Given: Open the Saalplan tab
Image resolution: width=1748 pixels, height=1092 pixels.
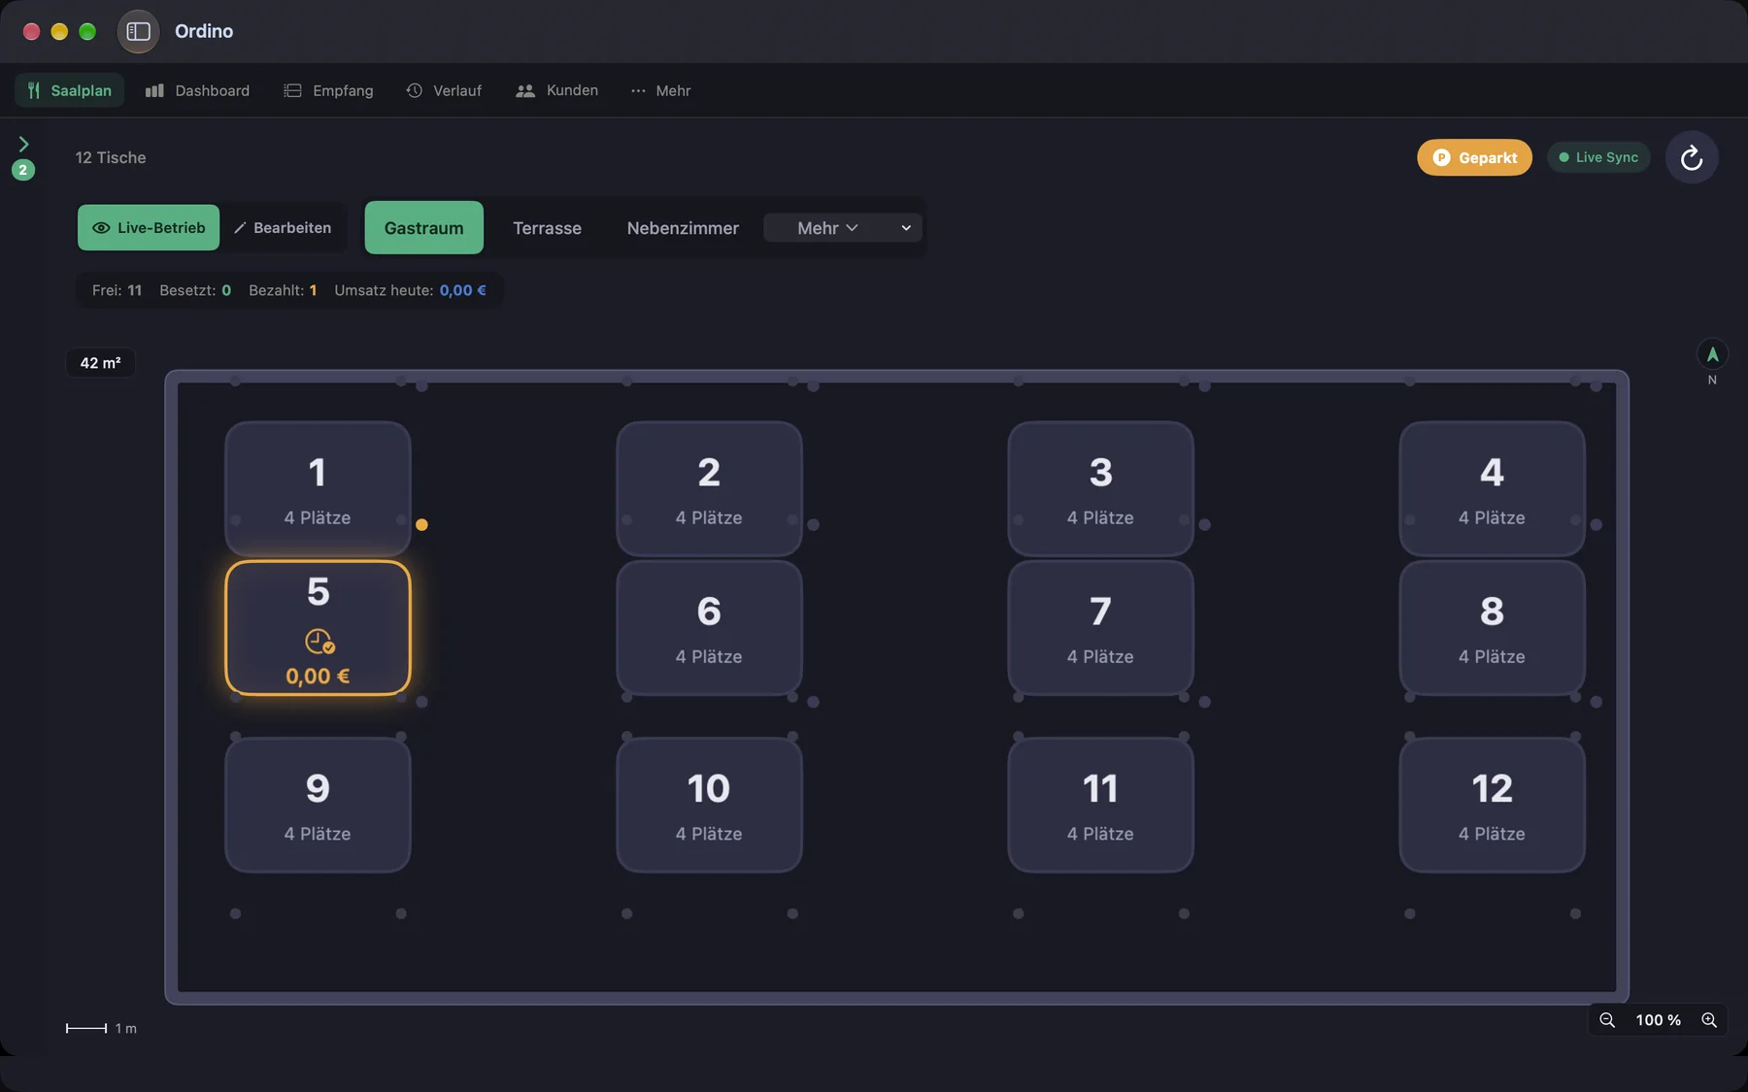Looking at the screenshot, I should coord(69,90).
